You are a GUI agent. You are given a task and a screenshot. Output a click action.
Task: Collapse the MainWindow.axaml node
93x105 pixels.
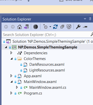12,82
